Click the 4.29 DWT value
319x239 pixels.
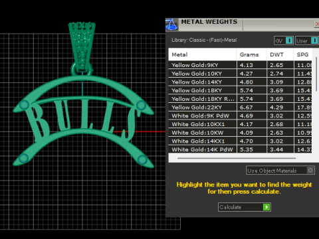[x=276, y=108]
